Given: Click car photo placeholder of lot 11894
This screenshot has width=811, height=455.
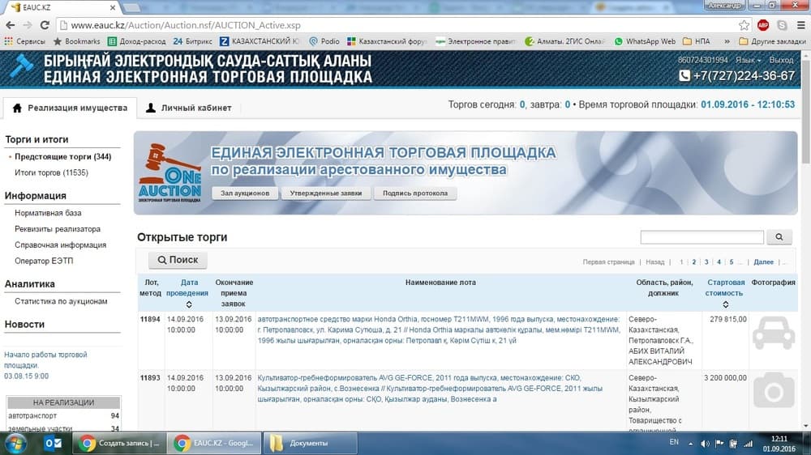Looking at the screenshot, I should click(x=774, y=333).
